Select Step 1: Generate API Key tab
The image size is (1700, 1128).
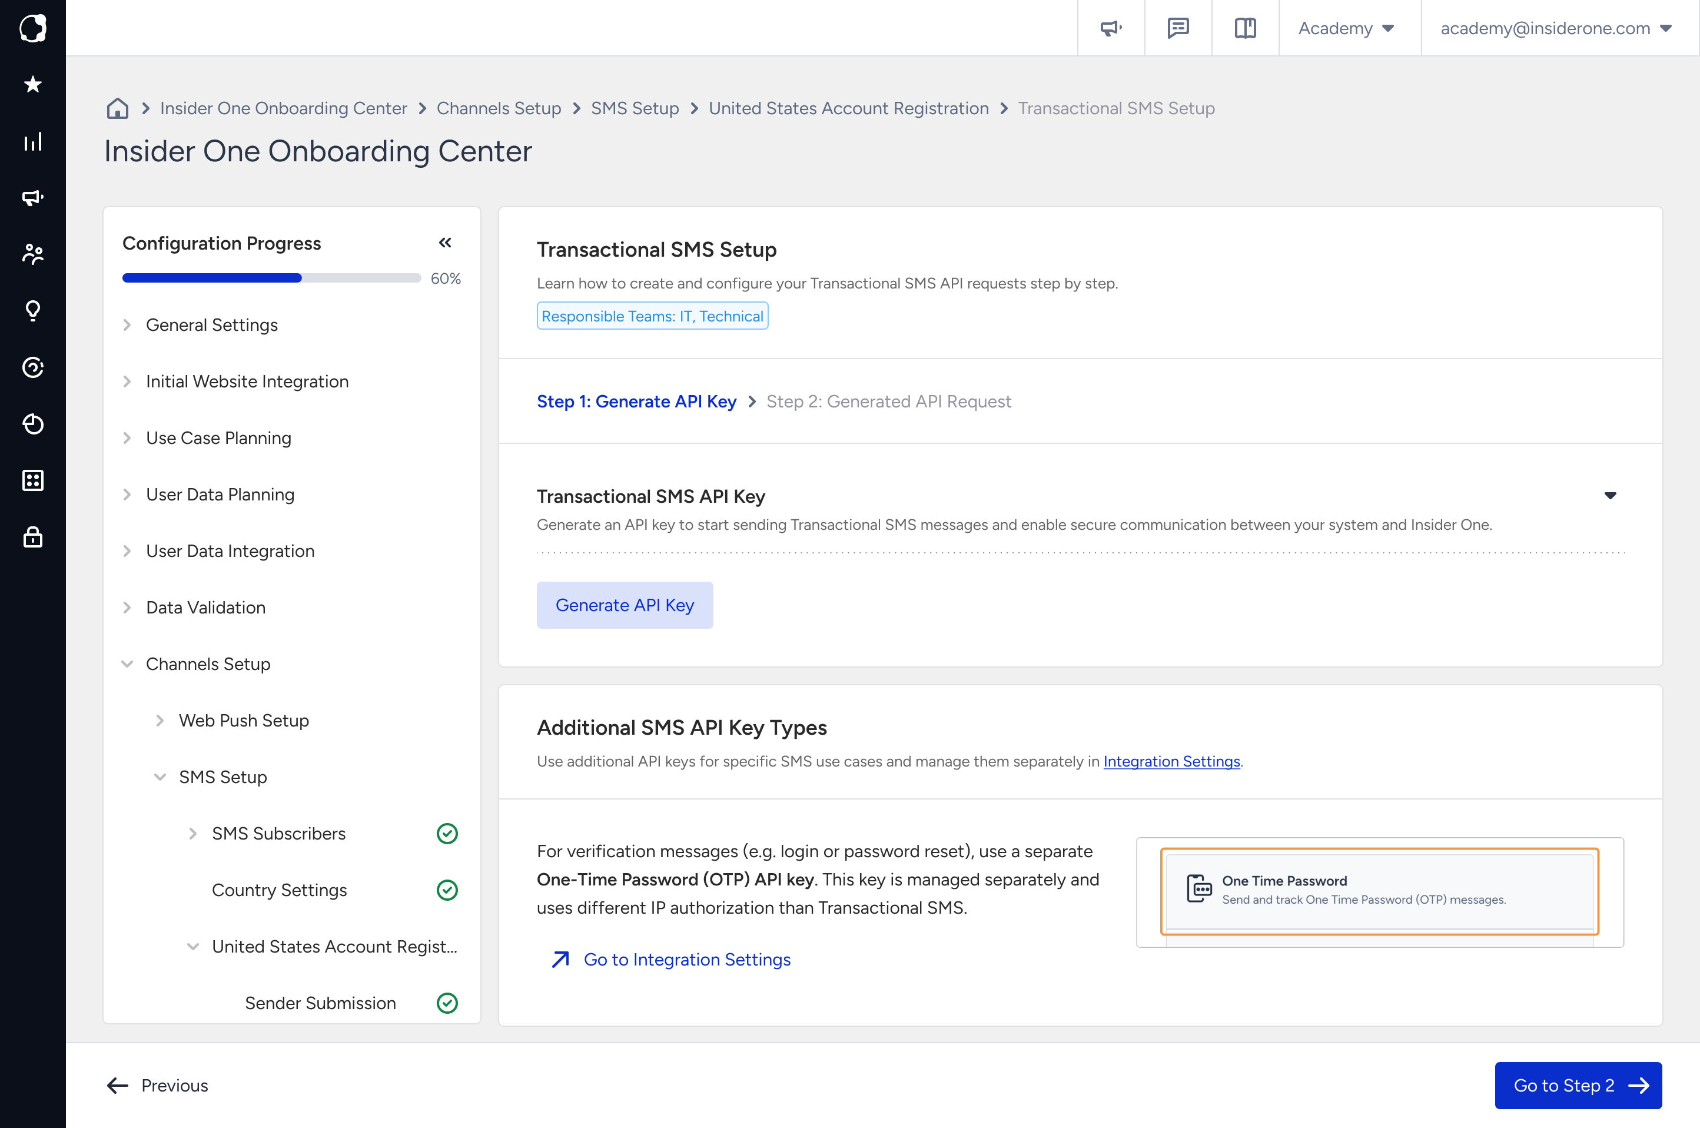(636, 402)
